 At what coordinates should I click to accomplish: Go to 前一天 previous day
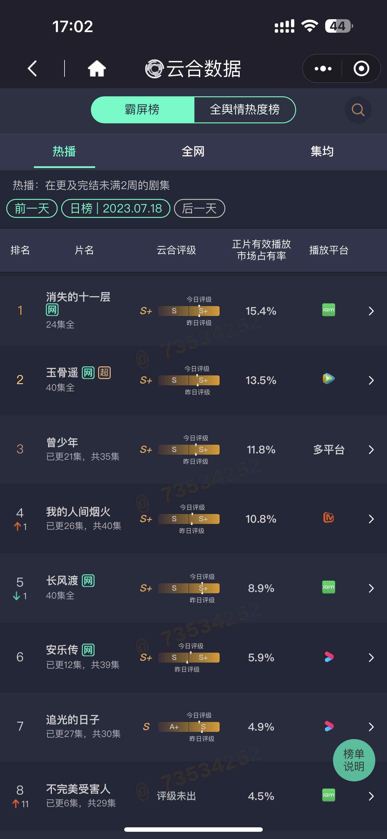[32, 209]
